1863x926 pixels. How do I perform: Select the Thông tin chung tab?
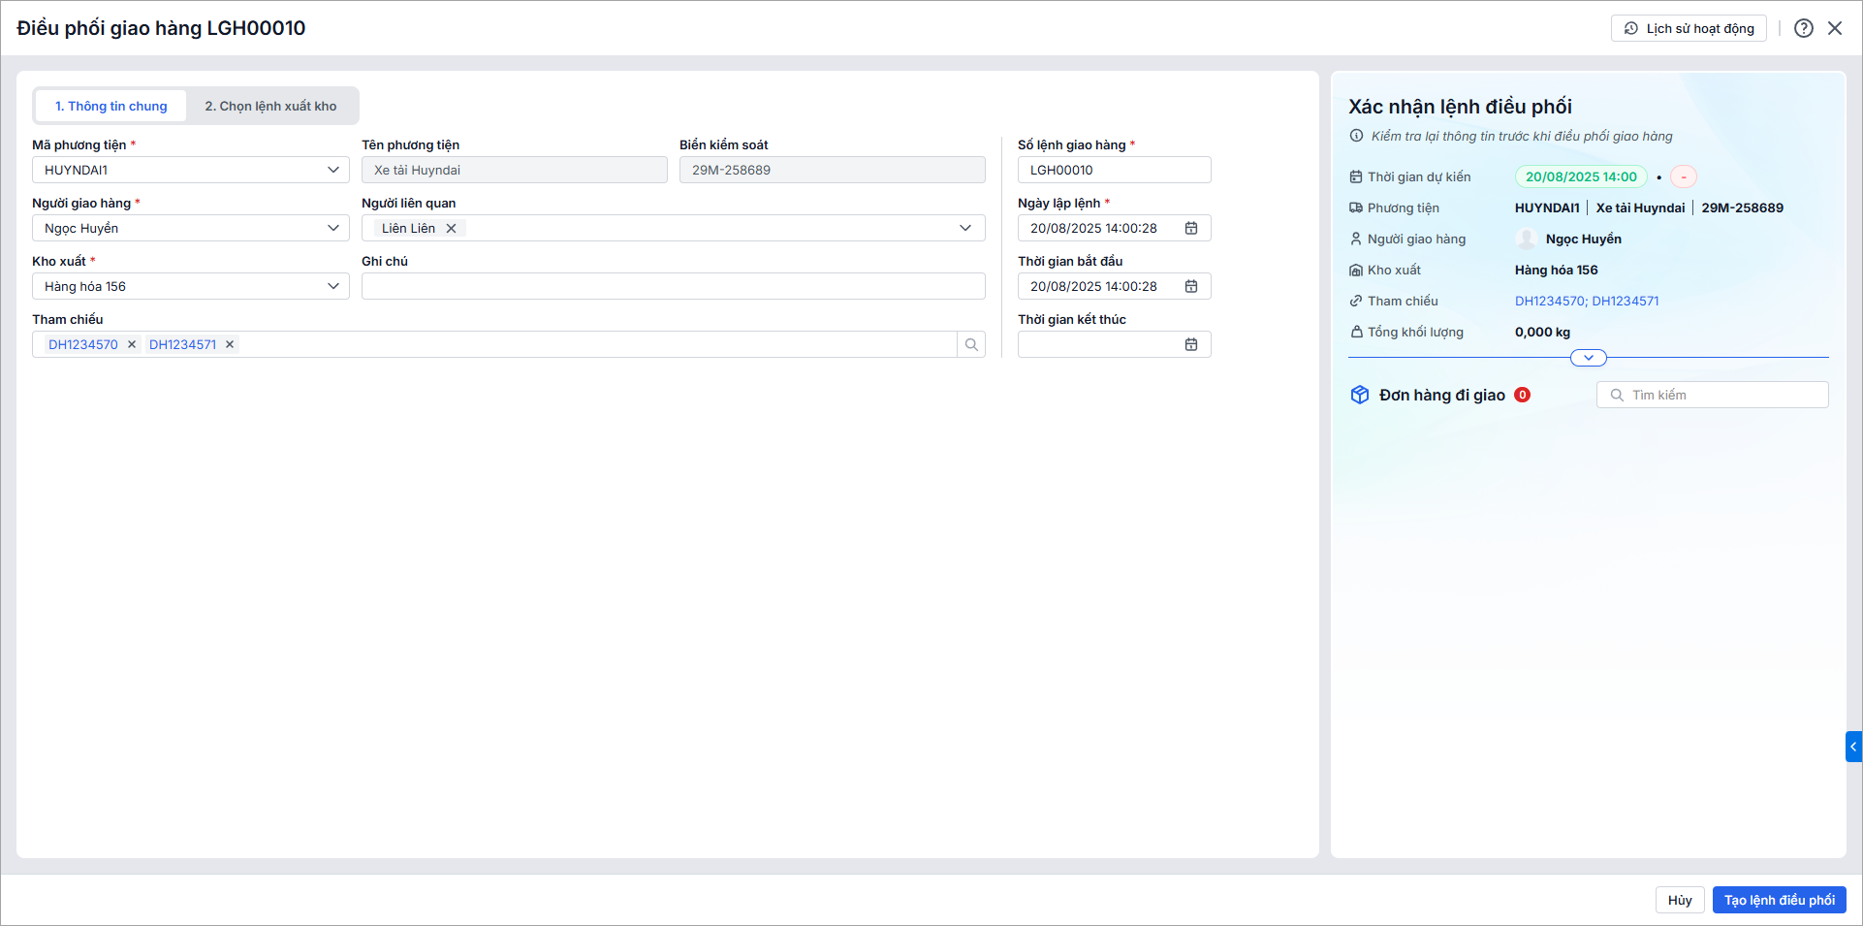[x=111, y=106]
